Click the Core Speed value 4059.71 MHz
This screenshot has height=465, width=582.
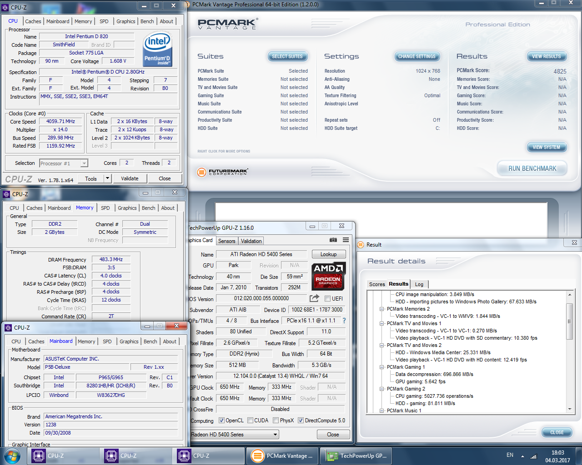(x=60, y=121)
